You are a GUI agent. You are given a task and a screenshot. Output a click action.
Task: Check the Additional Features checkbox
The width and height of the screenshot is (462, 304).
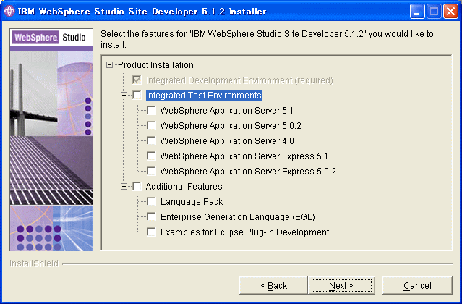coord(137,186)
